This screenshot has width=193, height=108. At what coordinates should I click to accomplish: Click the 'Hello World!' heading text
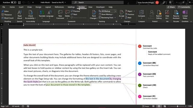coord(30,45)
